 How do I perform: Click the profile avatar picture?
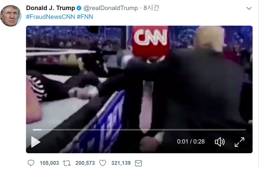(11, 16)
